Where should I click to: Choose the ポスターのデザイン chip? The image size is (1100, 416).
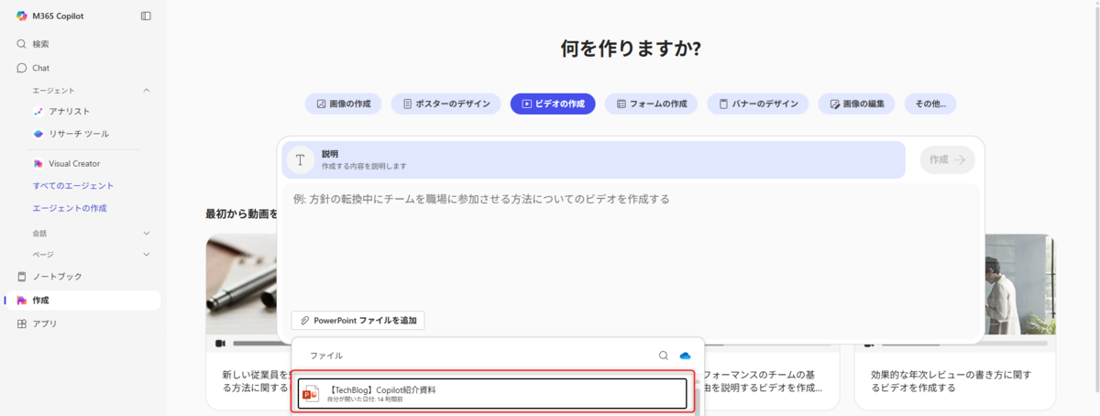446,104
